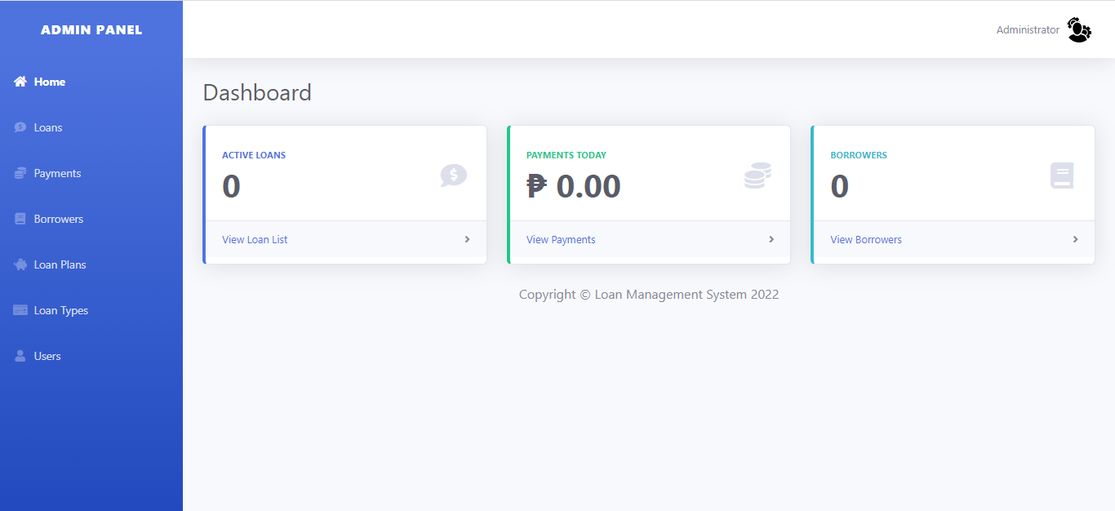This screenshot has width=1115, height=511.
Task: Click the Users person icon in sidebar
Action: (20, 356)
